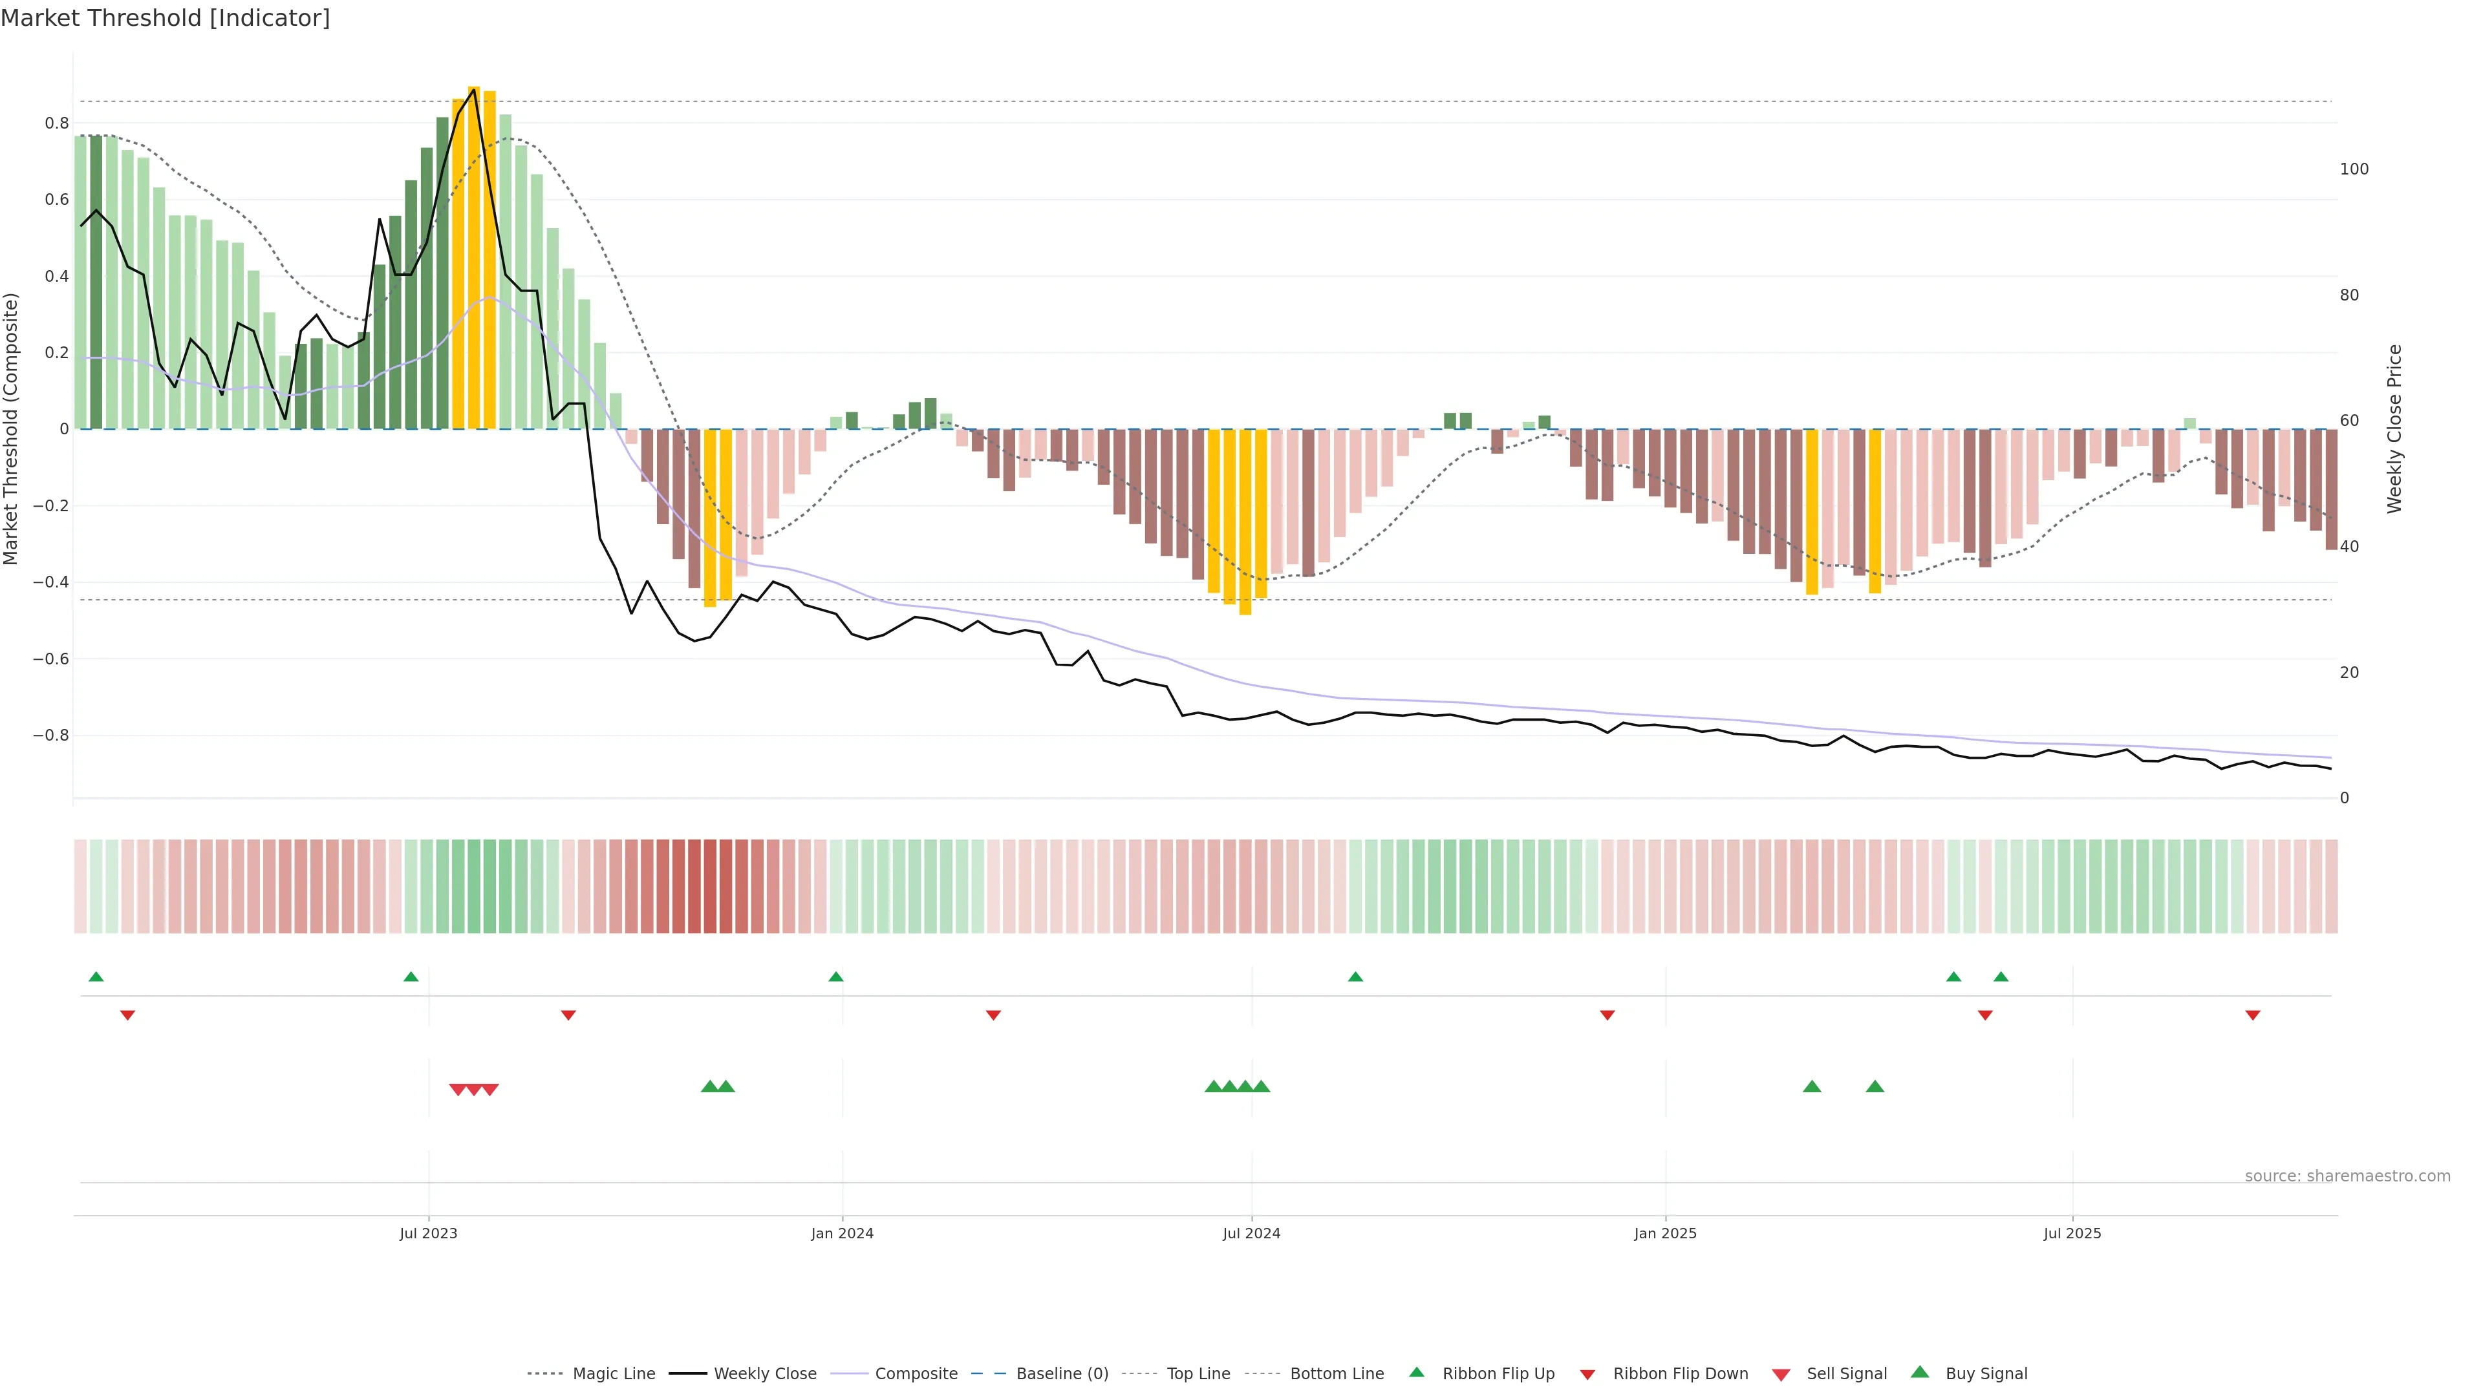Viewport: 2483px width, 1396px height.
Task: Click the Ribbon Flip Up legend triangle icon
Action: coord(1416,1372)
